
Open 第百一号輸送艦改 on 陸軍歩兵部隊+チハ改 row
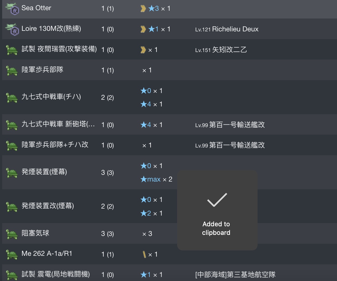(x=230, y=145)
